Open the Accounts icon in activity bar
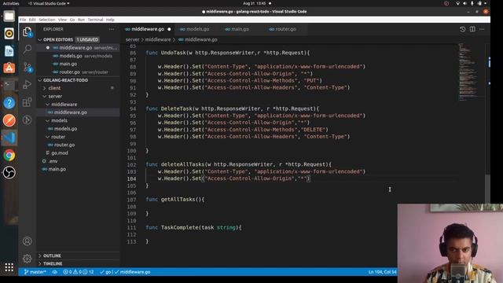 coord(28,241)
